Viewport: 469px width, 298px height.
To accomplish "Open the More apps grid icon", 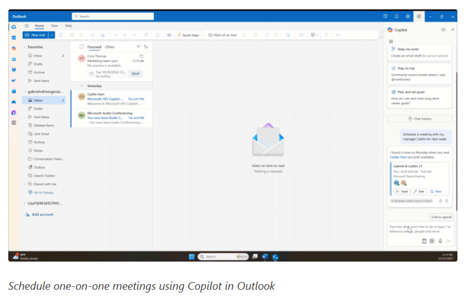I will click(14, 123).
